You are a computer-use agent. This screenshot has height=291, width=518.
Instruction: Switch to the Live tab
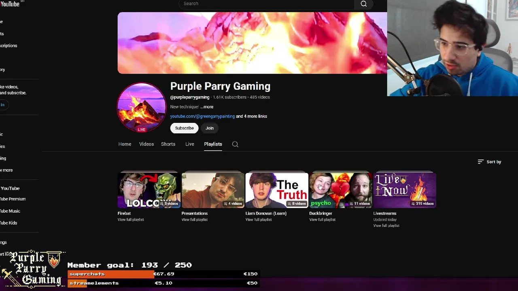(190, 144)
